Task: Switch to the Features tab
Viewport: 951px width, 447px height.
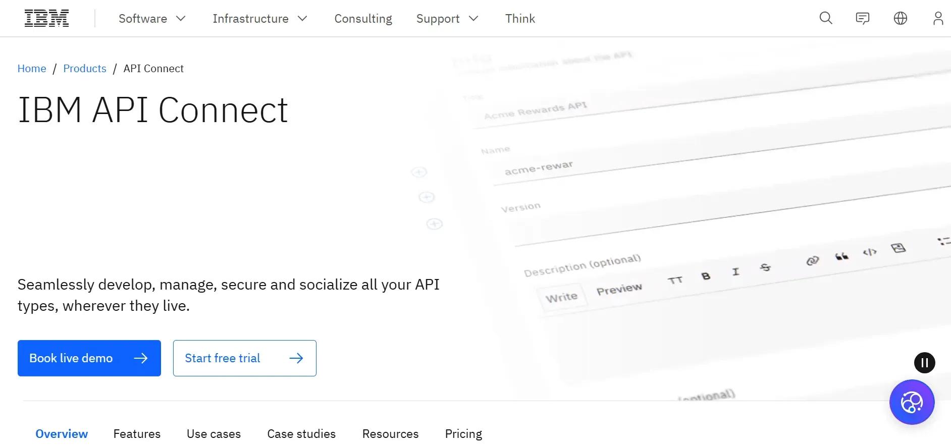Action: (x=137, y=434)
